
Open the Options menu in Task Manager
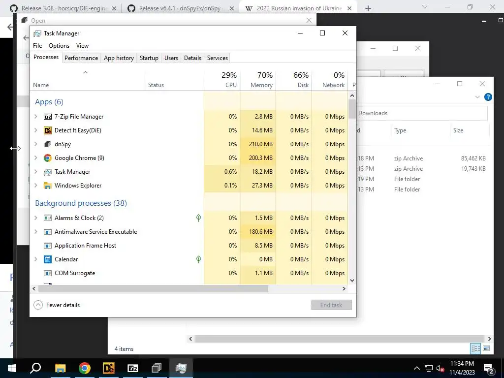click(59, 46)
